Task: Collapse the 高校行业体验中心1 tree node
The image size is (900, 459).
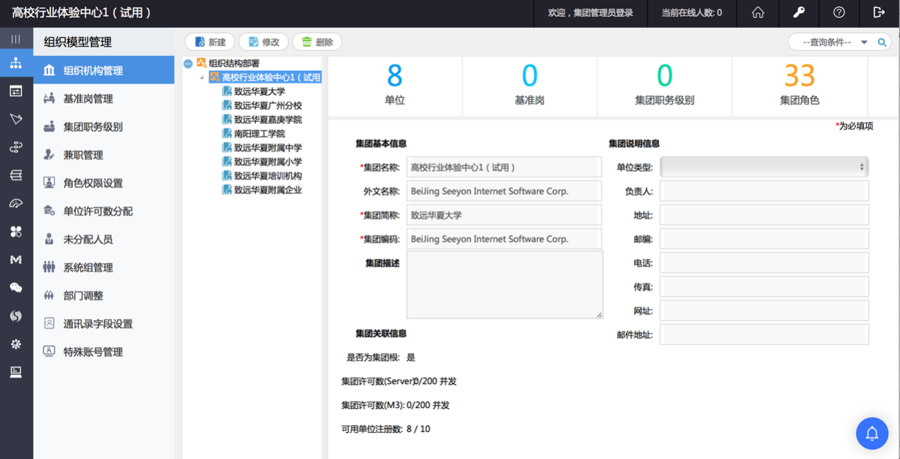Action: [202, 78]
